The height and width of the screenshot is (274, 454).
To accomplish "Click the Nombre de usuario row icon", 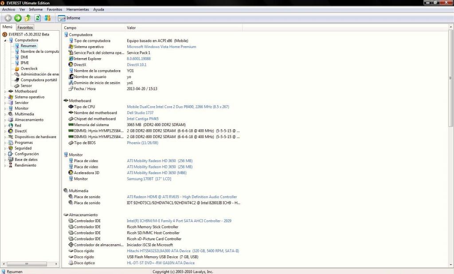I will click(71, 77).
